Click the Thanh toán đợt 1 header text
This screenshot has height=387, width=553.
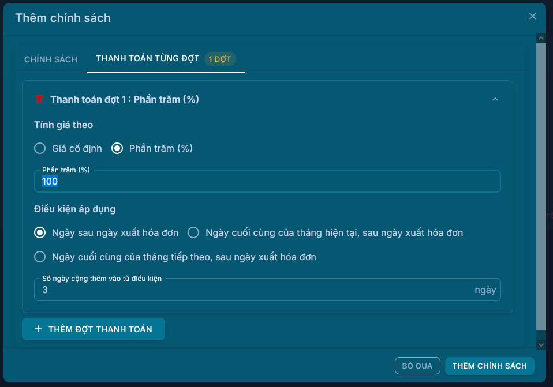(x=125, y=99)
